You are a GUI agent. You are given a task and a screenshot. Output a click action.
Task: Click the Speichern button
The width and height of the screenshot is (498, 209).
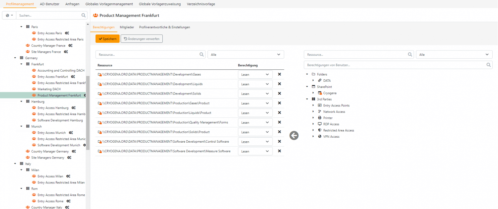(x=108, y=39)
